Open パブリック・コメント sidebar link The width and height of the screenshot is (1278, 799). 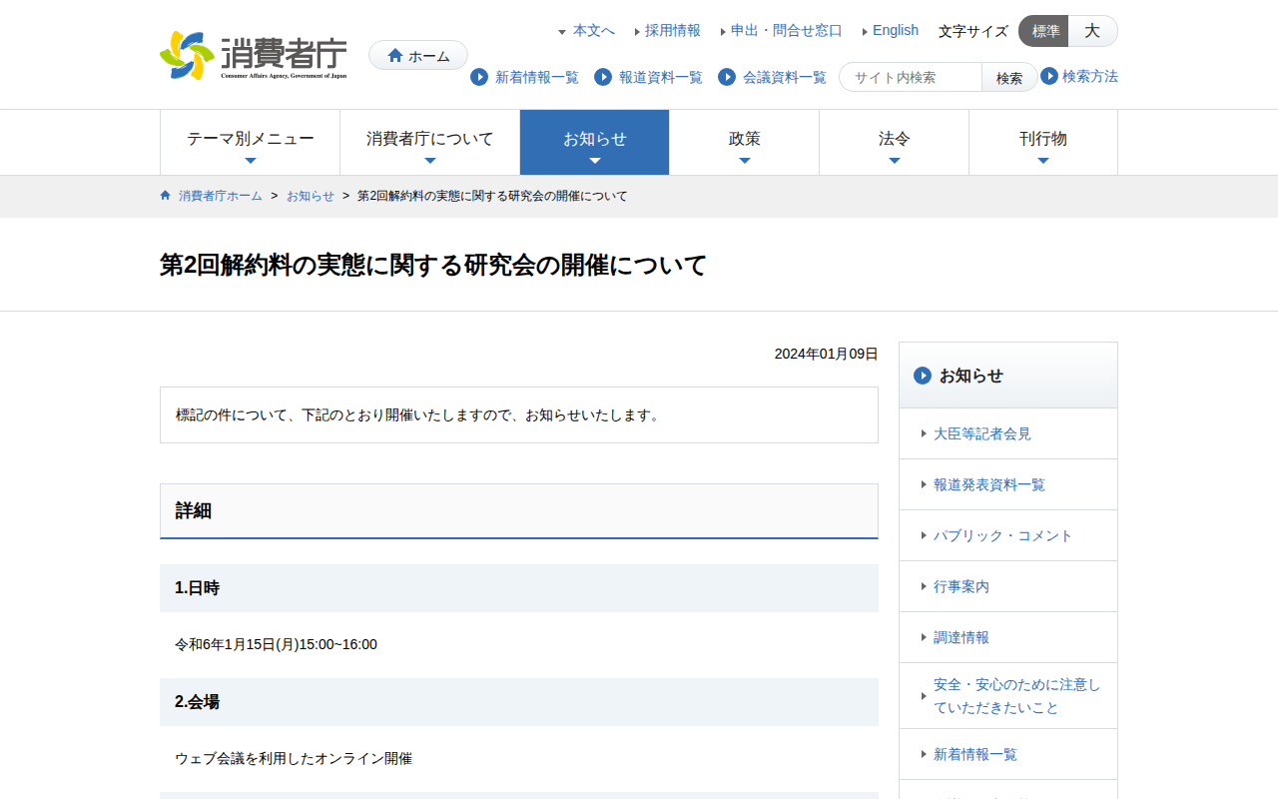coord(1003,535)
